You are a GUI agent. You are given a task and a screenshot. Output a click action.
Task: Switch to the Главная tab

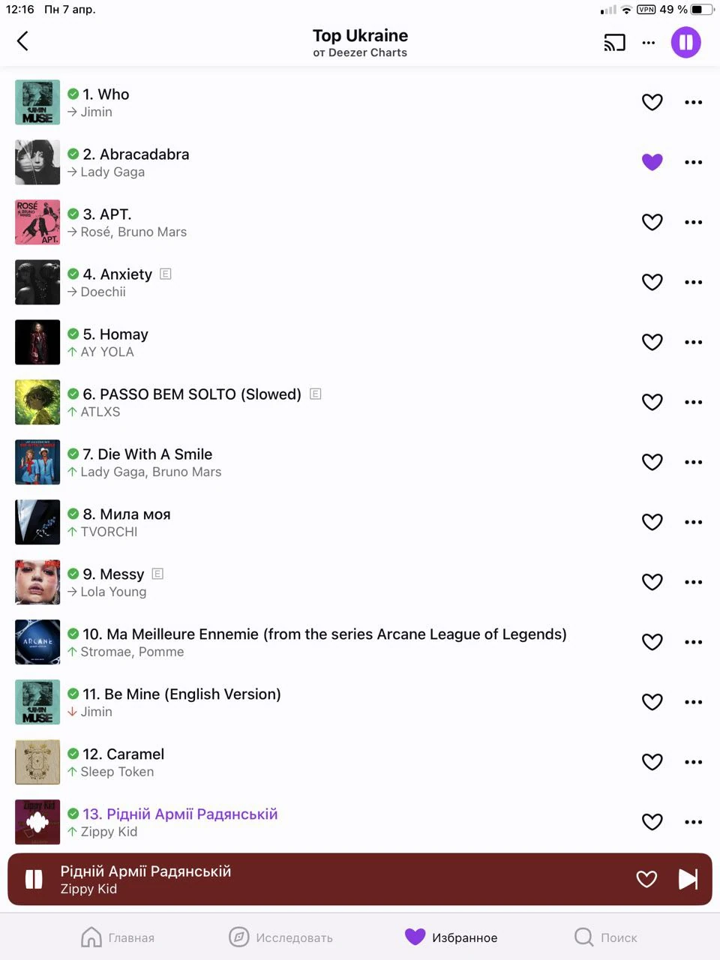click(x=117, y=937)
